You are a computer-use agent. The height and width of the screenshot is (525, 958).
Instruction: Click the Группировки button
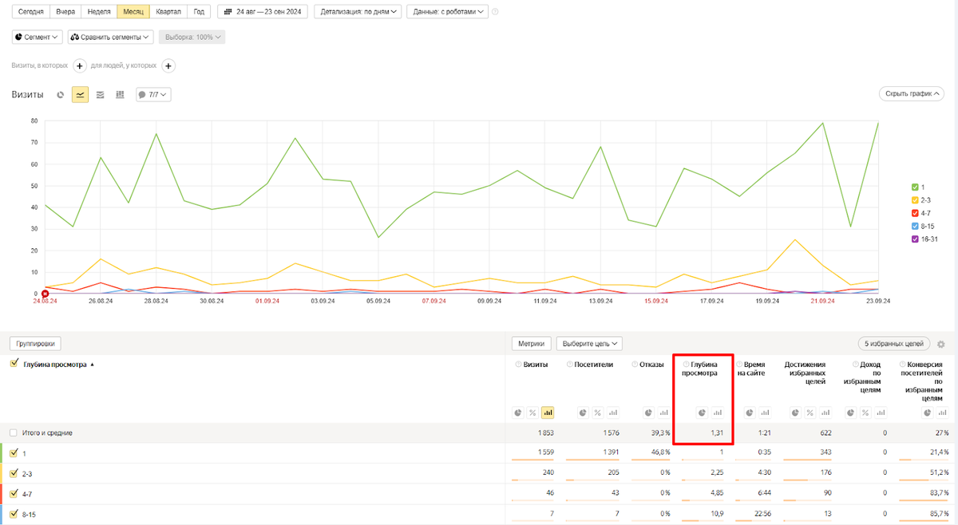36,344
